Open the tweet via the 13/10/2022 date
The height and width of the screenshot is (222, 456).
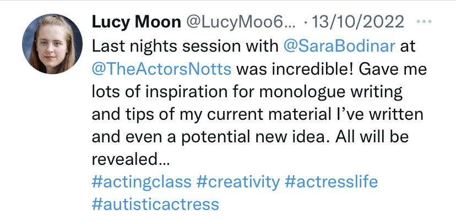(x=358, y=23)
